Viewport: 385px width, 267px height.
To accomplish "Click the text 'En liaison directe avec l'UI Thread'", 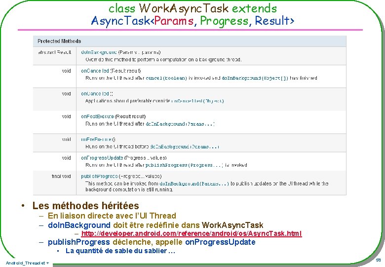I will point(112,216).
